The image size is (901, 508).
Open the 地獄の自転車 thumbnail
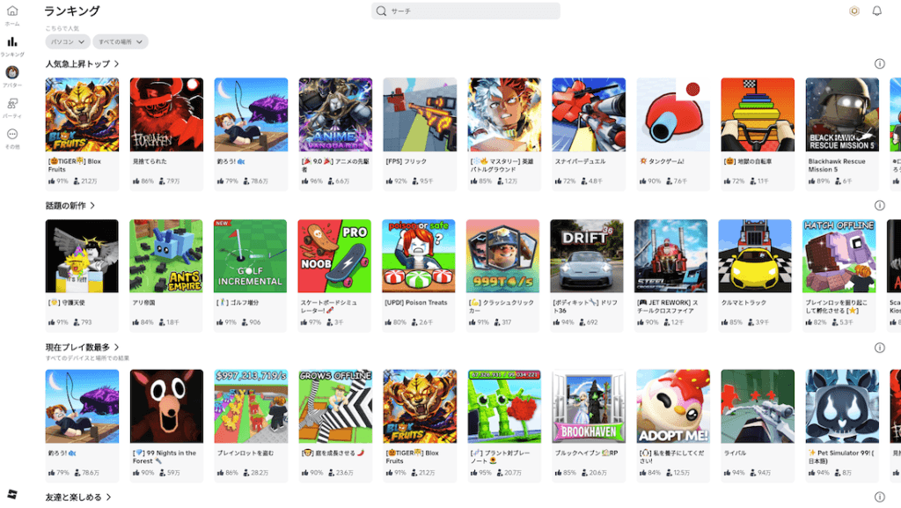(x=758, y=114)
